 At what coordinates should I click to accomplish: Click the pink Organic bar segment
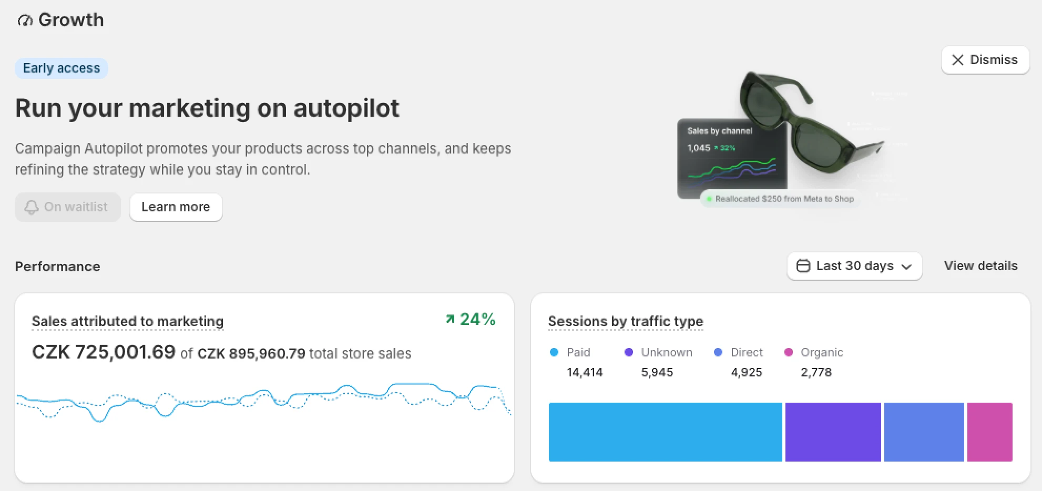990,432
